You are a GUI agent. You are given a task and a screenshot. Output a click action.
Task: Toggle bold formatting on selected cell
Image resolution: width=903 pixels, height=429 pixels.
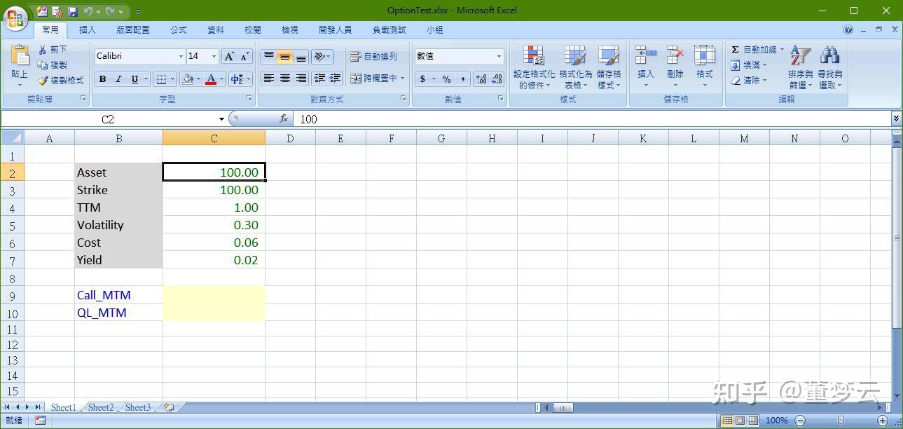click(102, 79)
